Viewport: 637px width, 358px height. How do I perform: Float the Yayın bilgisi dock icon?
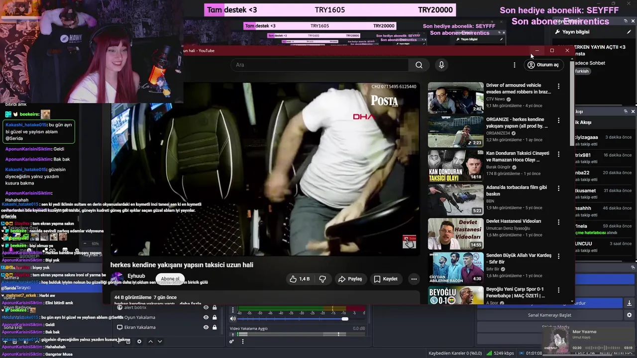click(x=626, y=21)
